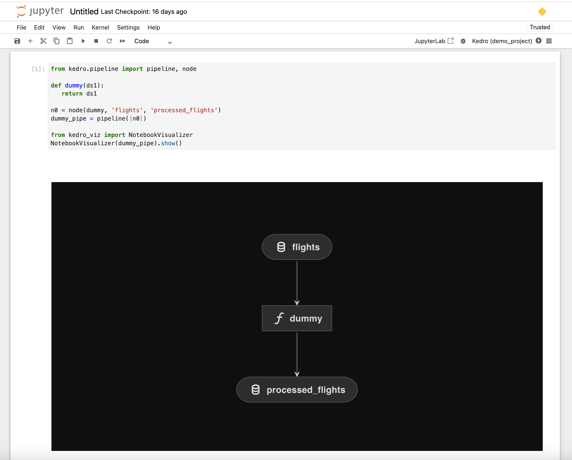
Task: Click the function icon on dummy node
Action: click(279, 318)
